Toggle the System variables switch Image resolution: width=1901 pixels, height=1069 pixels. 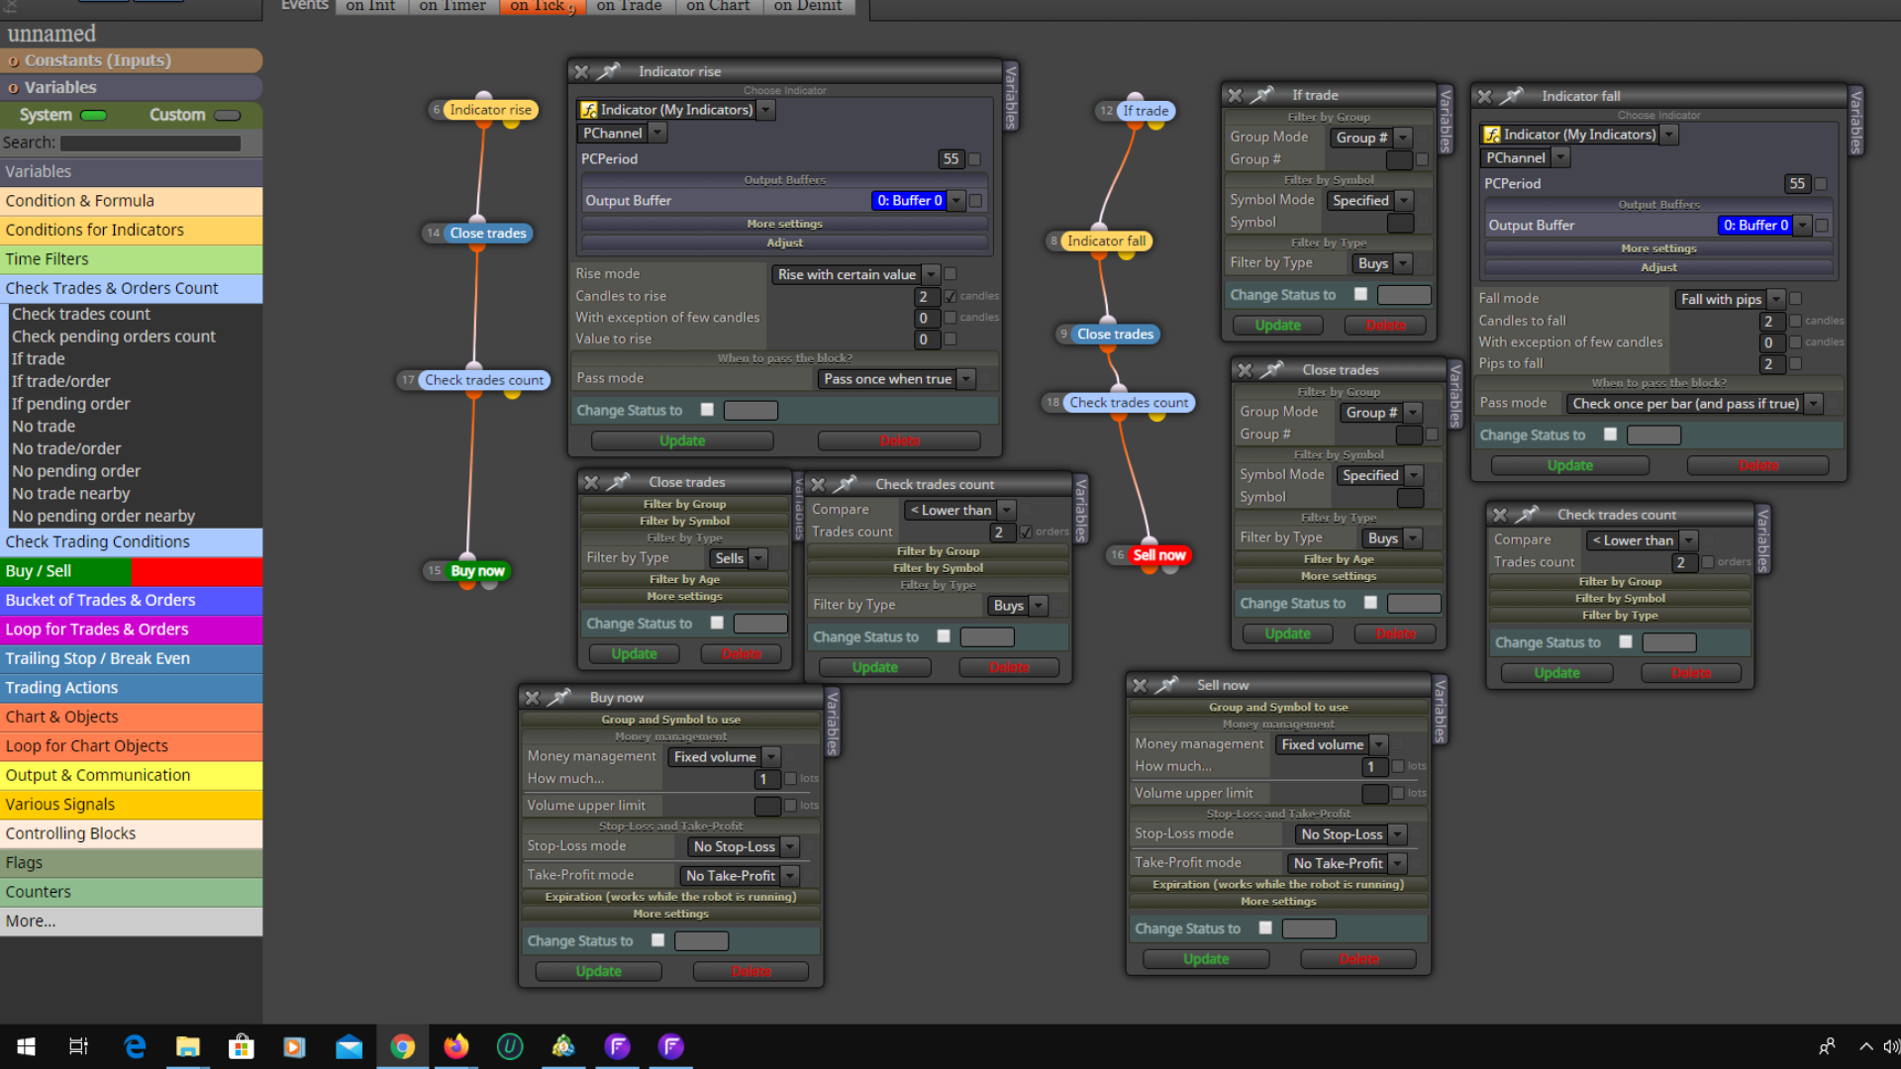[94, 116]
